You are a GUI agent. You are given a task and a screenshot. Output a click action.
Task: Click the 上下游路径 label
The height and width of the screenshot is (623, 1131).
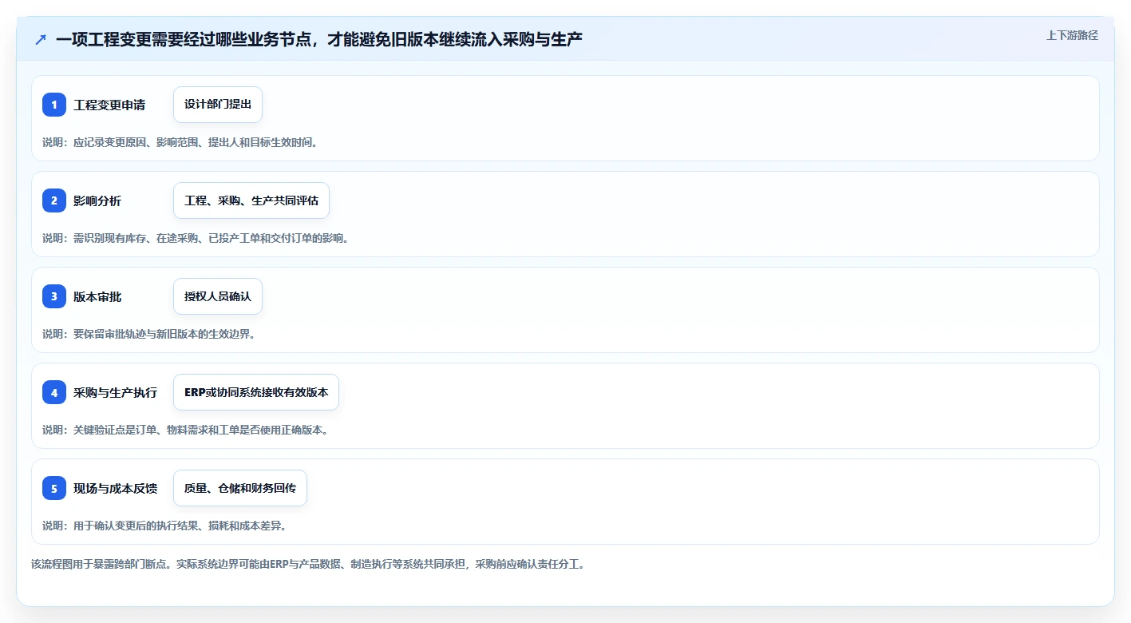pyautogui.click(x=1073, y=35)
